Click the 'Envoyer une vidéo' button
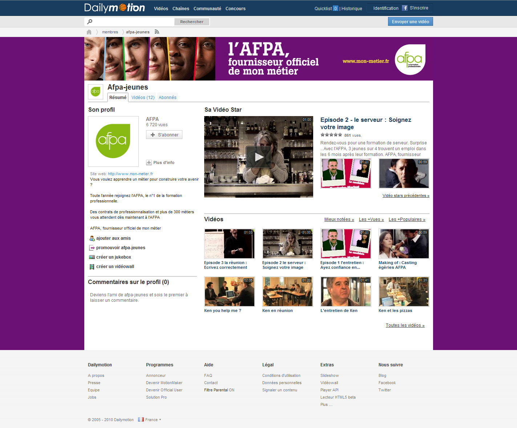Viewport: 517px width, 428px height. click(411, 22)
